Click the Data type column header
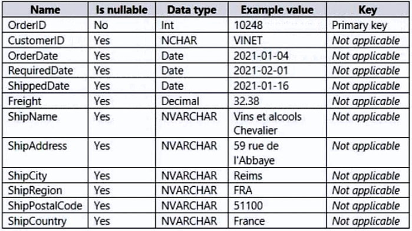The height and width of the screenshot is (231, 412). (x=192, y=9)
